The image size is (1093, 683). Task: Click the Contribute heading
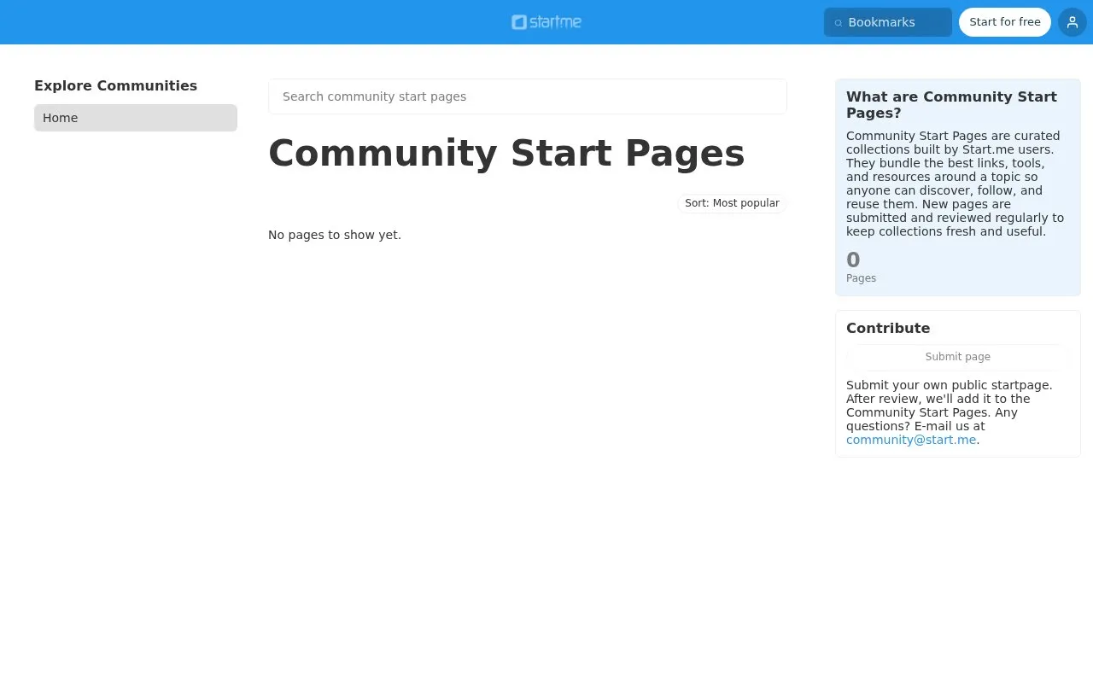[x=888, y=328]
